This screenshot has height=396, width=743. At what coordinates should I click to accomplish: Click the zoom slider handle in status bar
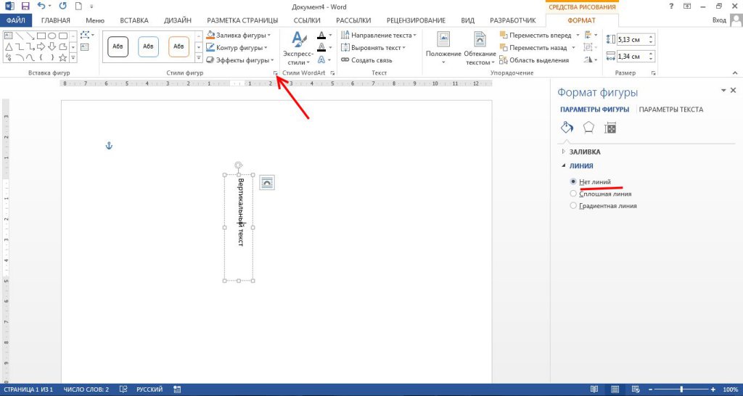681,389
